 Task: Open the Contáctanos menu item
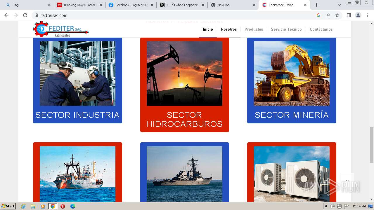point(321,29)
